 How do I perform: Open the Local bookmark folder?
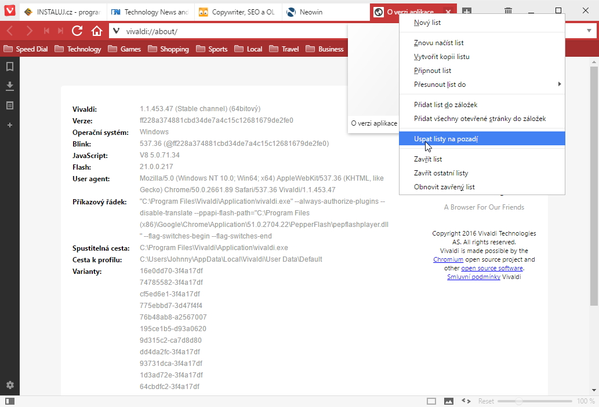tap(248, 49)
